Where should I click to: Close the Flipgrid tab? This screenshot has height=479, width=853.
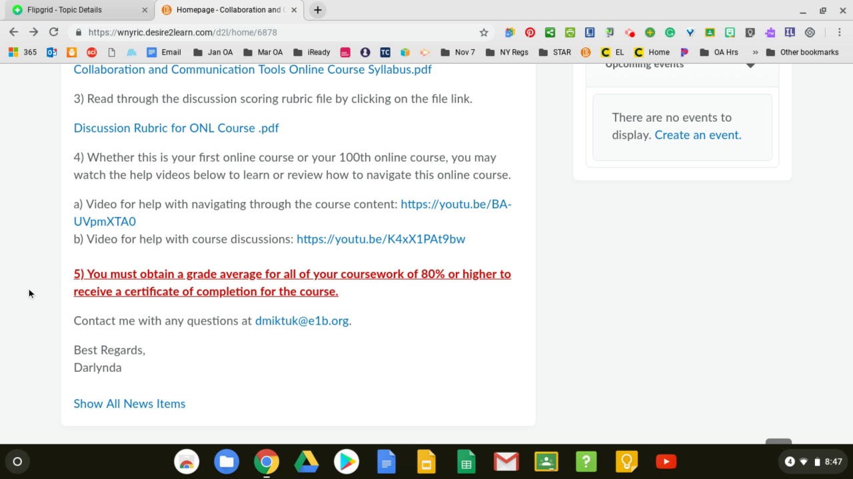145,10
